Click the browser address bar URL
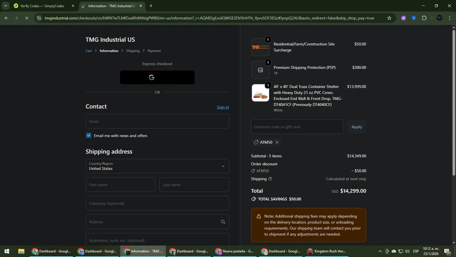Screen dimensions: 456x257 tap(209, 18)
